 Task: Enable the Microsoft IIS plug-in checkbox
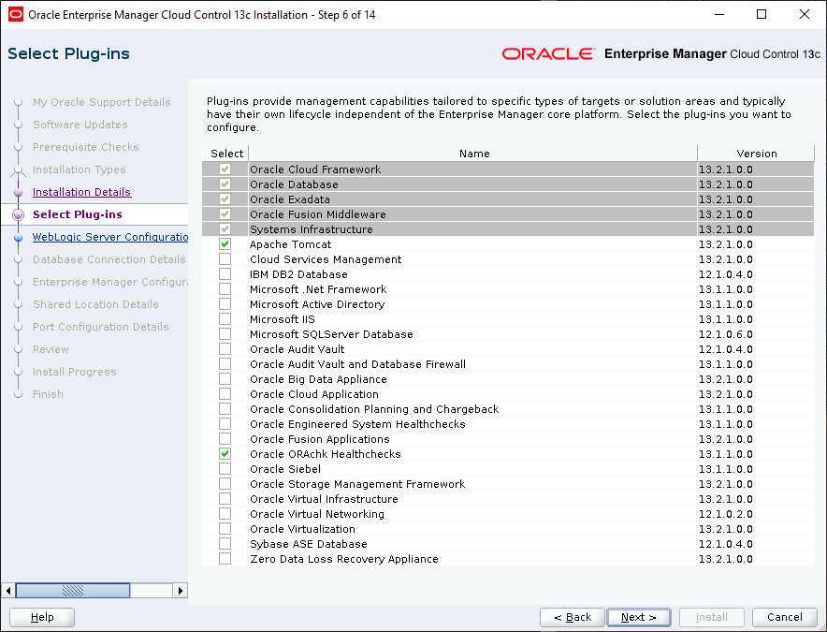[x=225, y=319]
